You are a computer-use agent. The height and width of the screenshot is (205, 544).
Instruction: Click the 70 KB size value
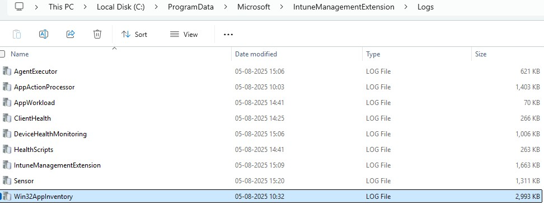(x=532, y=103)
